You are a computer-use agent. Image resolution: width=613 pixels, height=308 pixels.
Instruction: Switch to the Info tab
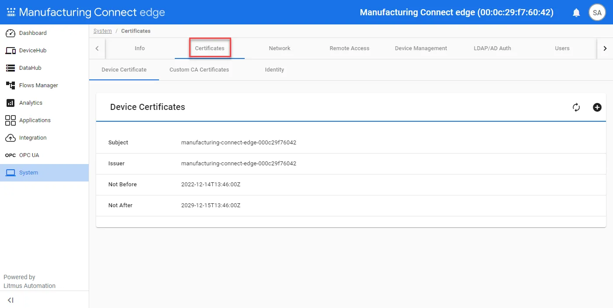pos(140,48)
